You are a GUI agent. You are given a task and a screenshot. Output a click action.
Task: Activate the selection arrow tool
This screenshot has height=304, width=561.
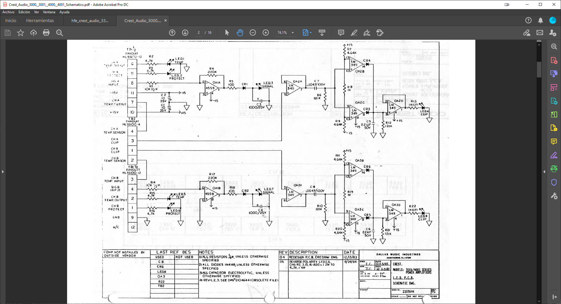tap(227, 33)
